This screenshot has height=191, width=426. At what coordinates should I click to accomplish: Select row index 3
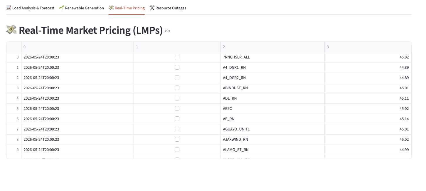[x=14, y=88]
